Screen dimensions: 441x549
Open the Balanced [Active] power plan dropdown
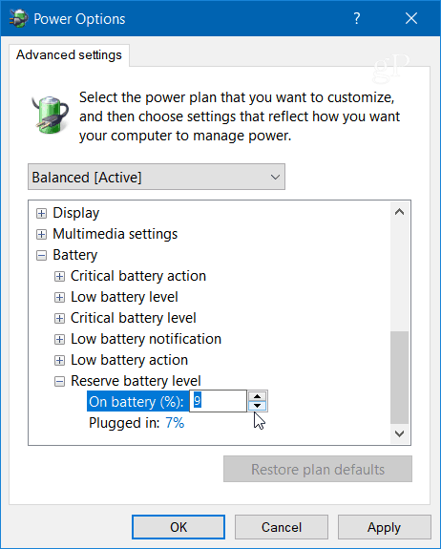tap(157, 177)
